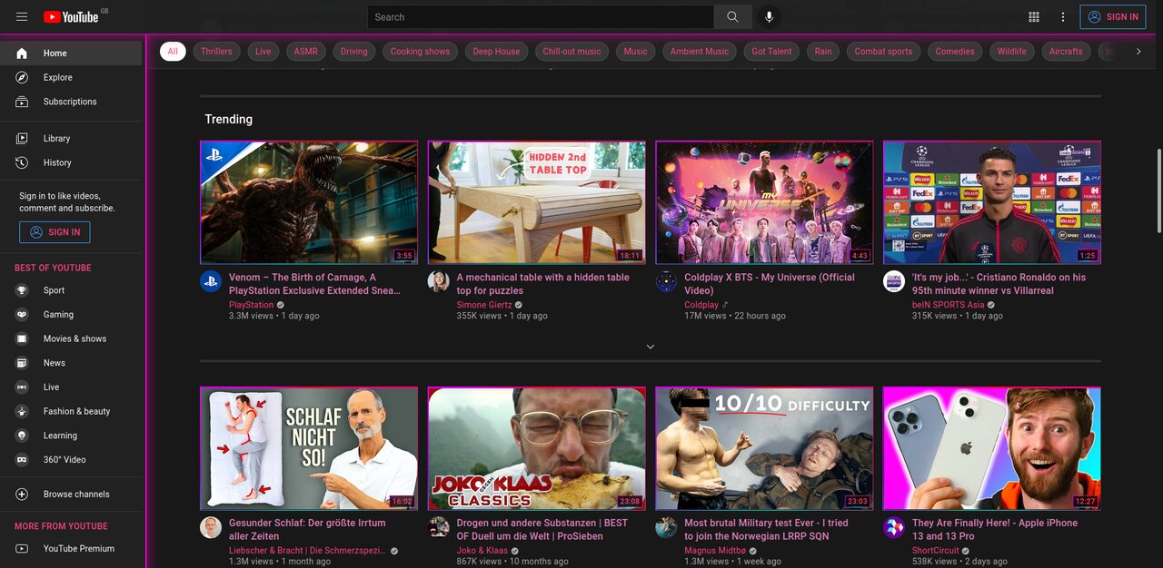Activate voice search with the microphone icon
This screenshot has height=568, width=1163.
point(768,16)
